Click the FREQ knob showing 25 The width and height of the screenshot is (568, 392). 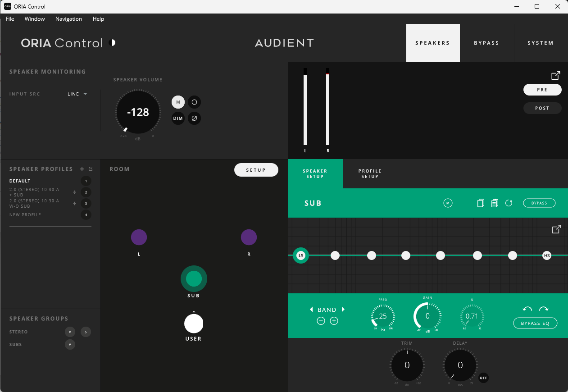pos(383,316)
